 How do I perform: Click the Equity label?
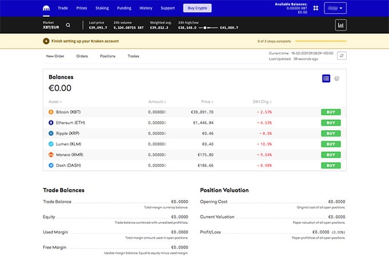[49, 217]
